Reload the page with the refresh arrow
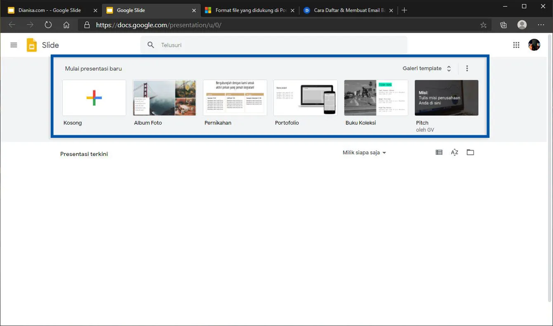Viewport: 553px width, 326px height. pos(48,25)
